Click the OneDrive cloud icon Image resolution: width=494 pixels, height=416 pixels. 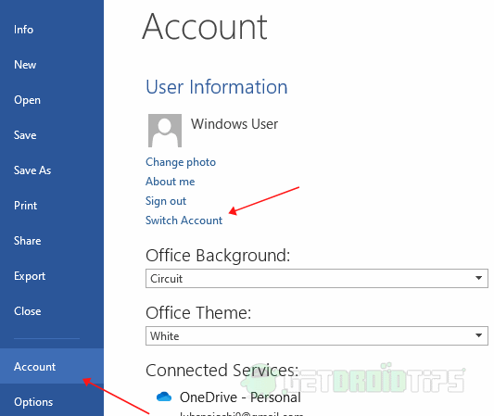(164, 397)
